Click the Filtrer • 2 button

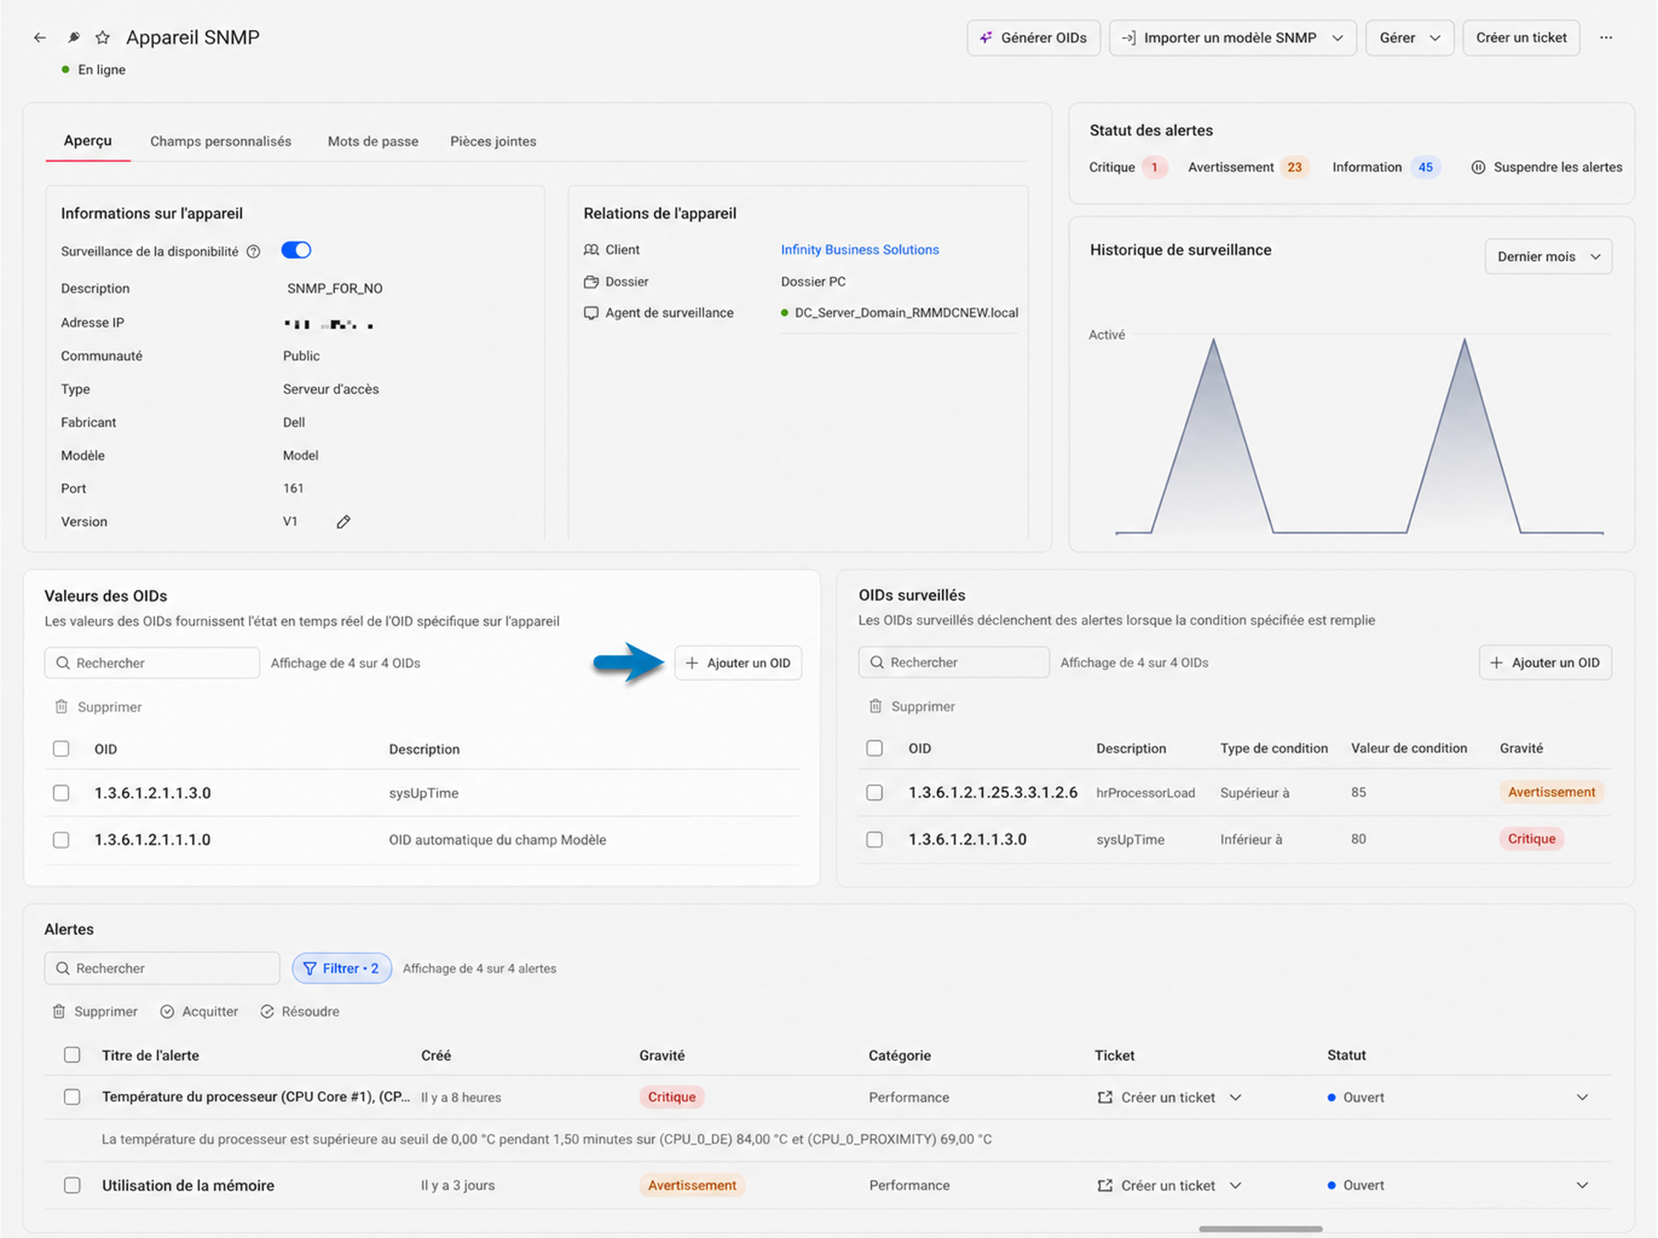pos(341,969)
